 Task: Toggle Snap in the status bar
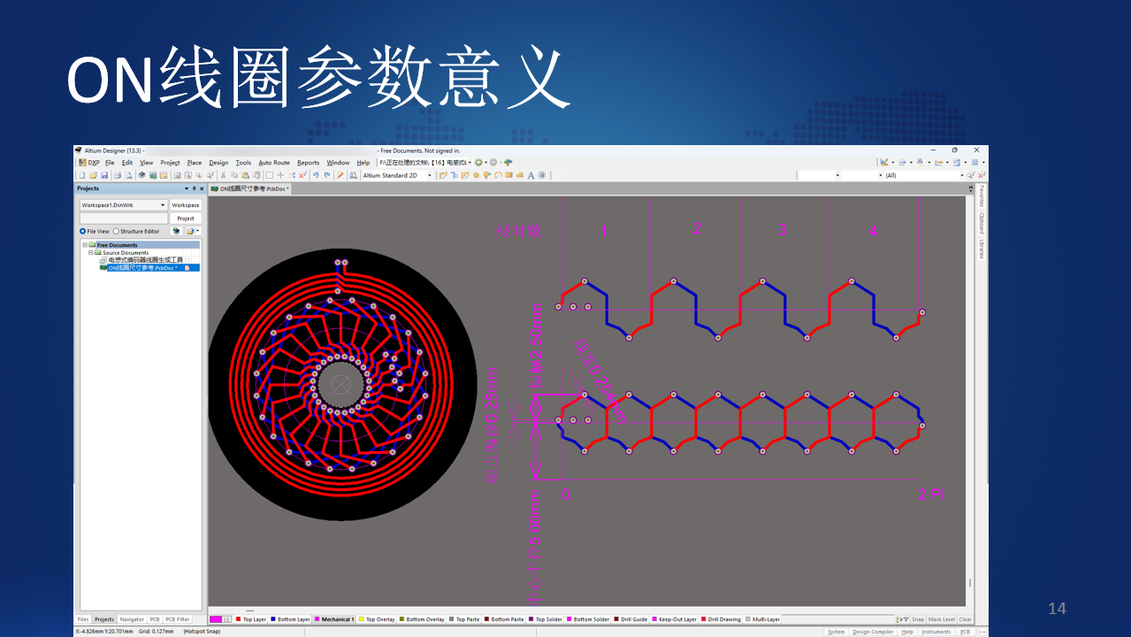(x=920, y=619)
